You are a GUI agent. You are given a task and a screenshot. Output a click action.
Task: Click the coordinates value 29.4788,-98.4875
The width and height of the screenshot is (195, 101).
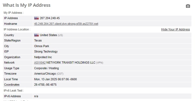45,85
